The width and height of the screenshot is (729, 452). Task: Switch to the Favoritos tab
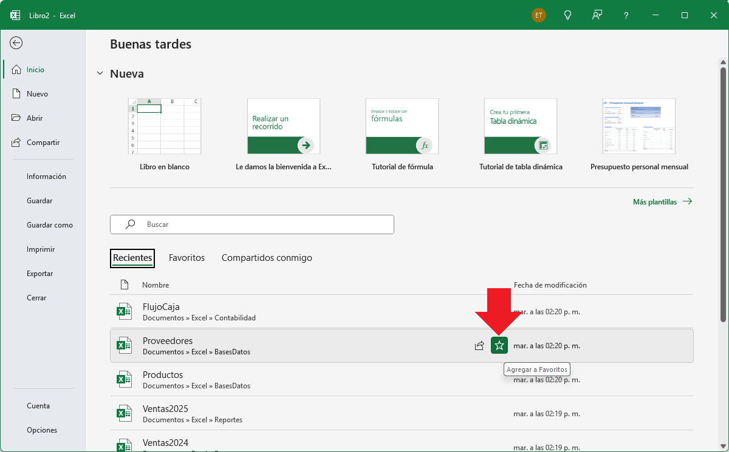187,258
